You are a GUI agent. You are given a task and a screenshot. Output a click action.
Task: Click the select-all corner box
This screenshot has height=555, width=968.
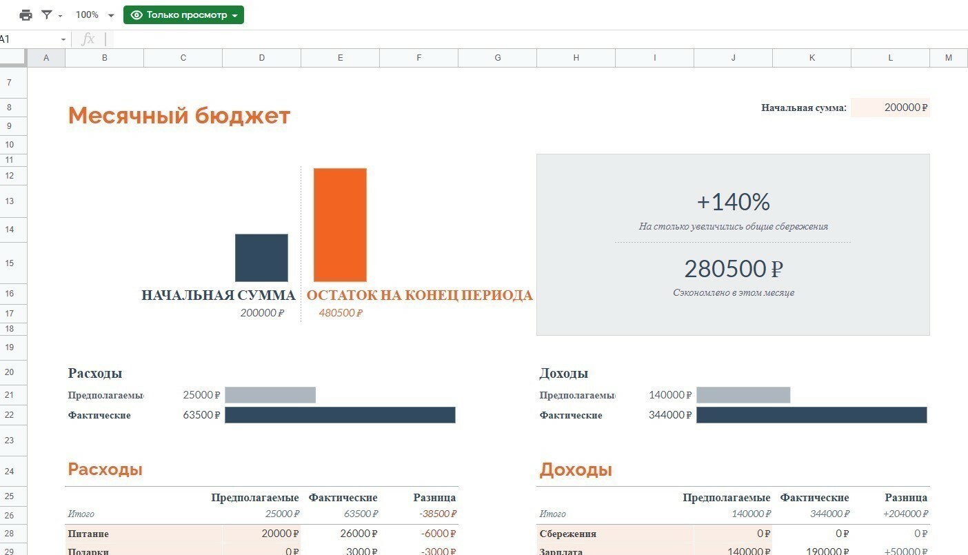pyautogui.click(x=13, y=58)
